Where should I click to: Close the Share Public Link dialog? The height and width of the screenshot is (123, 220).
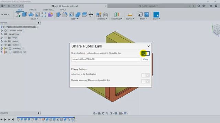148,46
